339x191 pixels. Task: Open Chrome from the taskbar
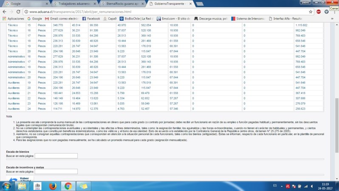pos(68,186)
